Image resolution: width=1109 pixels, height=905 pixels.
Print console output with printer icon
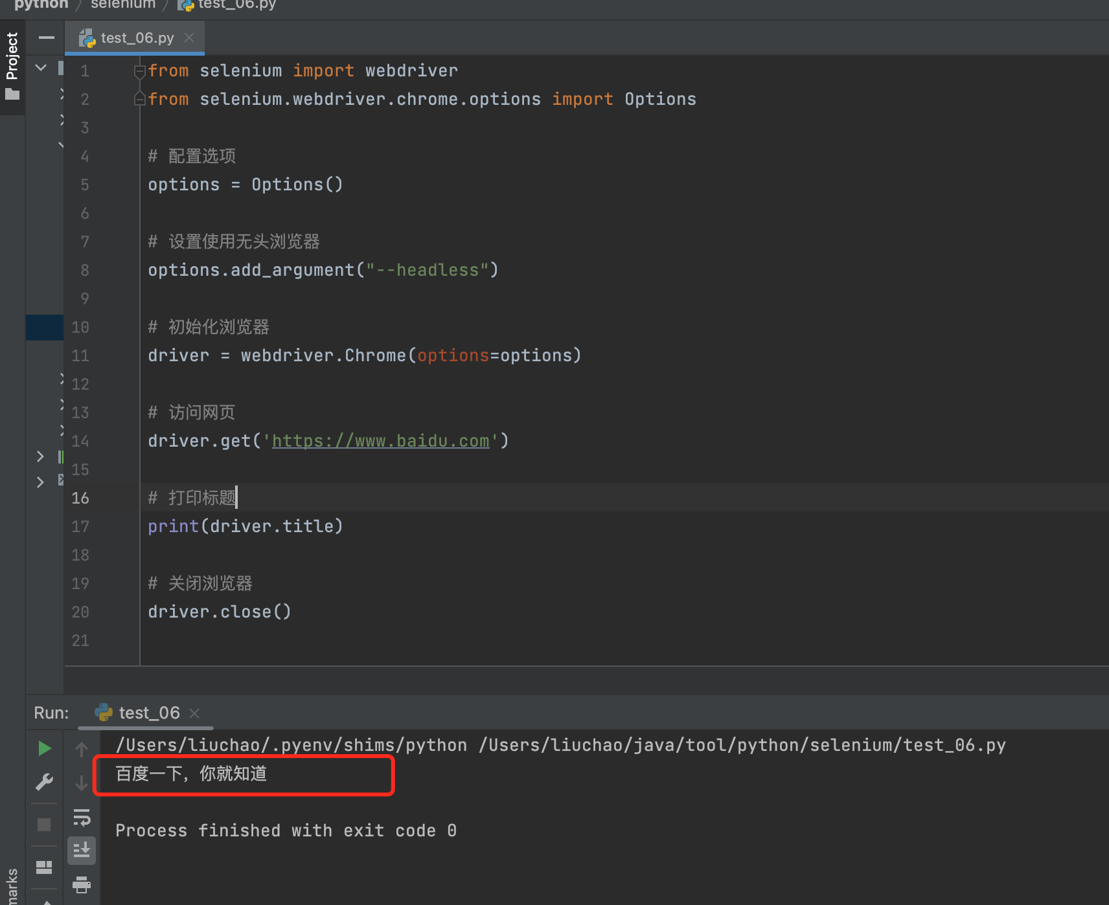pos(82,884)
